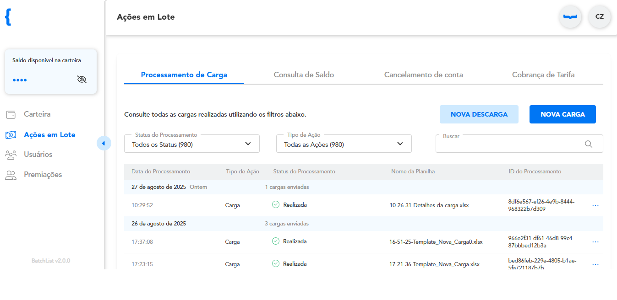Click the Buscar search field
The image size is (617, 300).
click(x=519, y=144)
